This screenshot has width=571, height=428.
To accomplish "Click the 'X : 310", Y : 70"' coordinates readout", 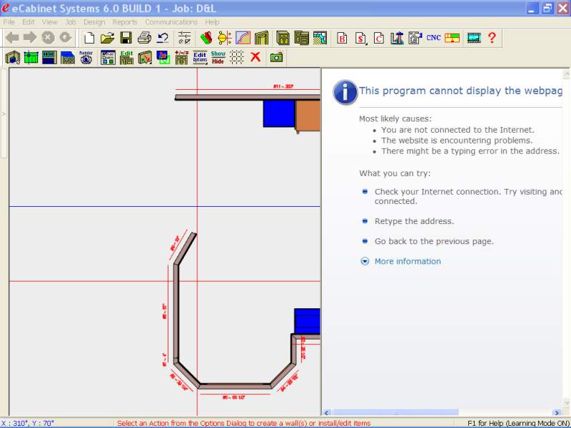I will [x=28, y=423].
